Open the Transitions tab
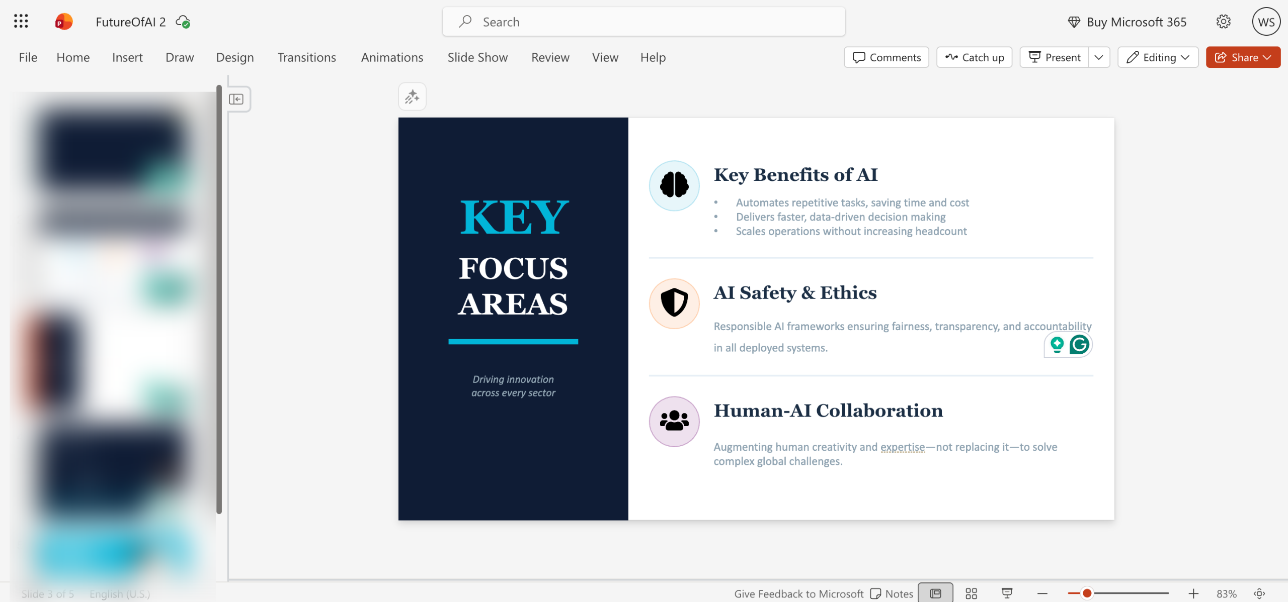 click(306, 57)
